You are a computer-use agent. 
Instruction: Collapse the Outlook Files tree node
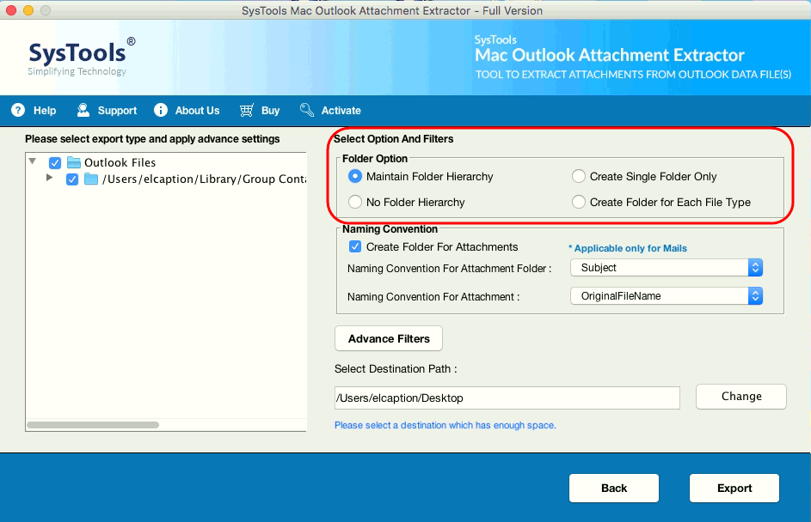point(33,161)
